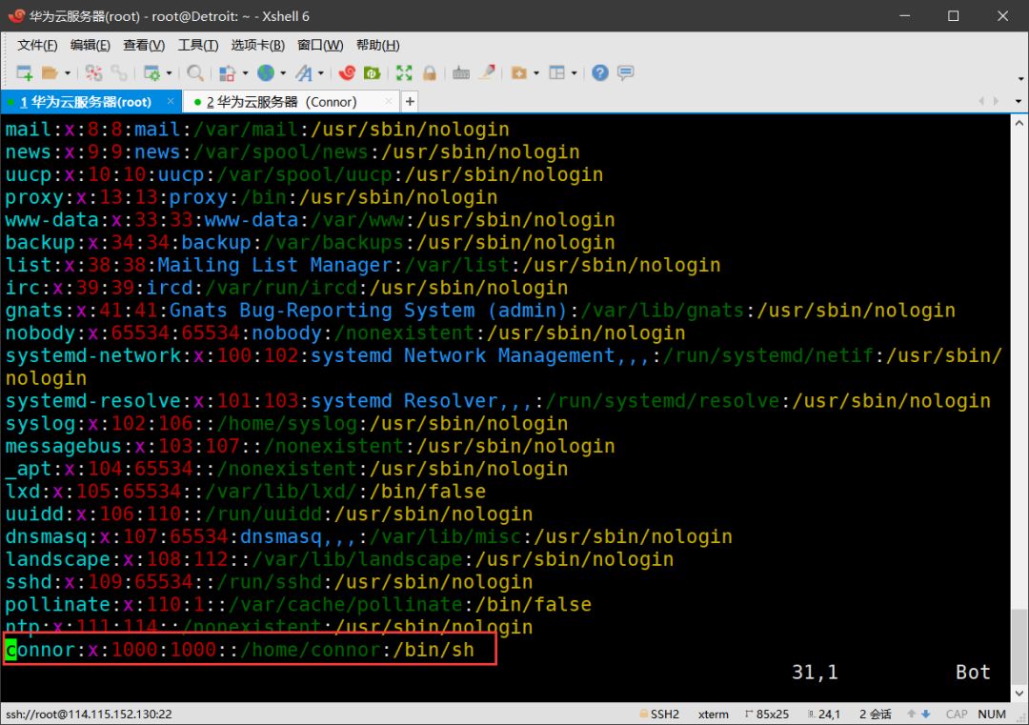Click the 2 会话 session count
Image resolution: width=1029 pixels, height=725 pixels.
point(876,714)
